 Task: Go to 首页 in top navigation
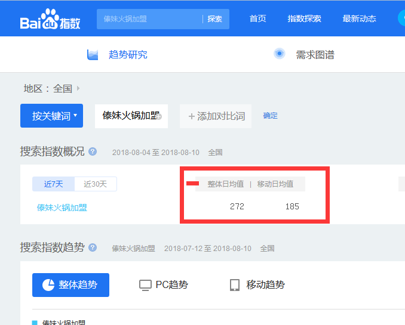point(258,18)
